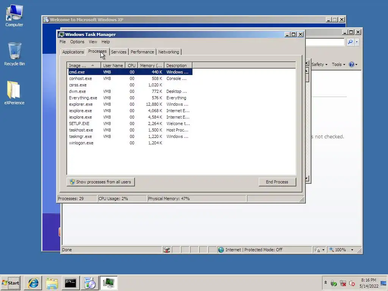Open Windows Explorer taskbar icon
Viewport: 388px width, 291px height.
(x=52, y=283)
